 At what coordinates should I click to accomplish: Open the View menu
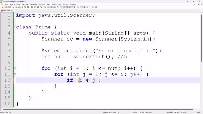pos(18,4)
